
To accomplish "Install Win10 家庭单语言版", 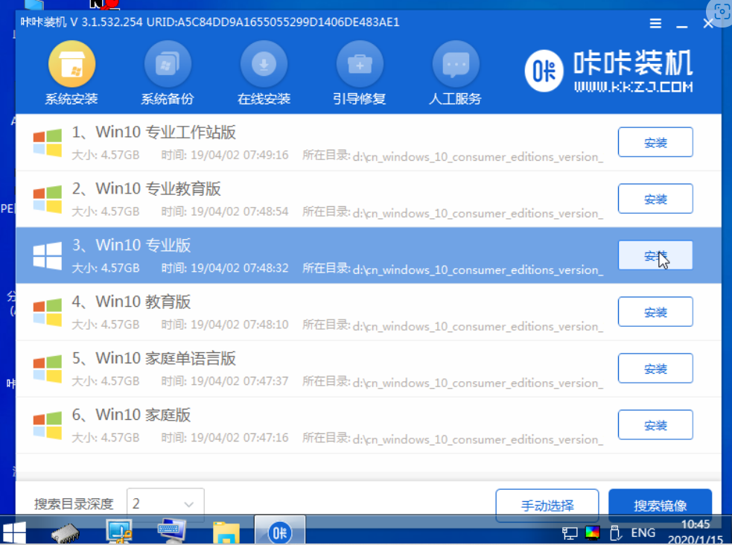I will [x=655, y=369].
